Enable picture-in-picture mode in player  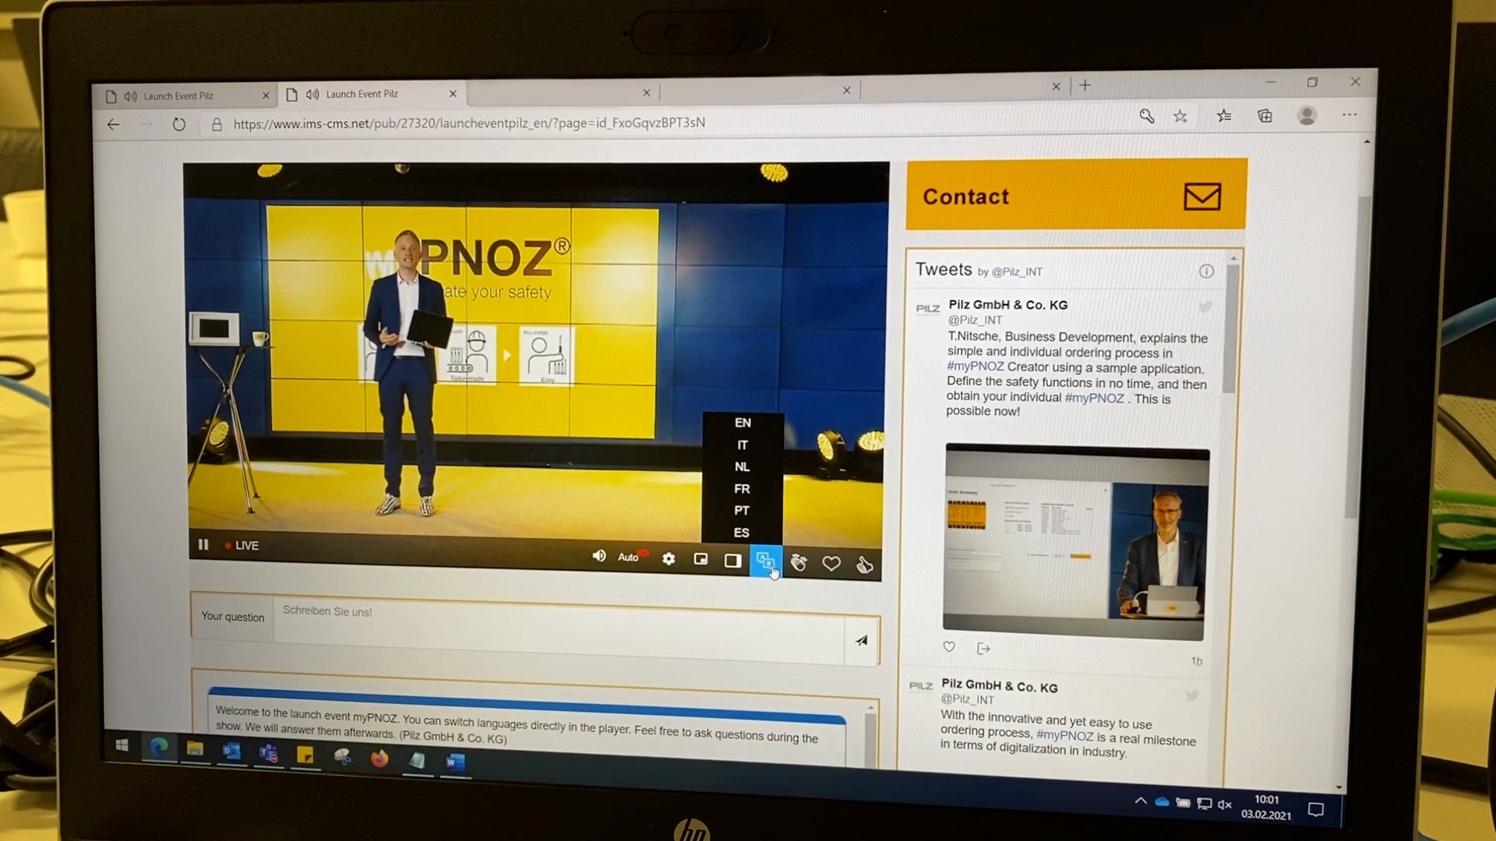point(700,559)
